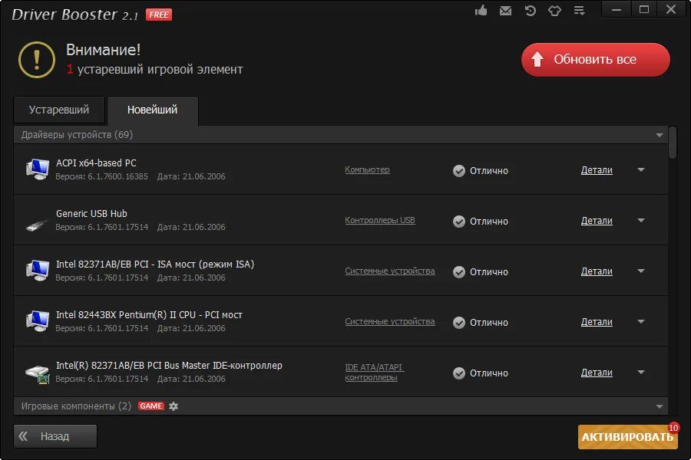Image resolution: width=691 pixels, height=460 pixels.
Task: Click the Generic USB Hub cable icon
Action: [x=38, y=225]
